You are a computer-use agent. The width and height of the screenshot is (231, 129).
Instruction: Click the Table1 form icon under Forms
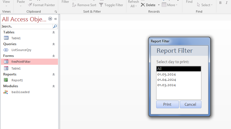pyautogui.click(x=6, y=68)
